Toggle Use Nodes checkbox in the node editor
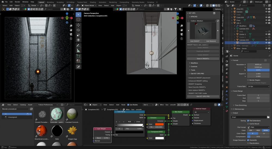 [128, 105]
